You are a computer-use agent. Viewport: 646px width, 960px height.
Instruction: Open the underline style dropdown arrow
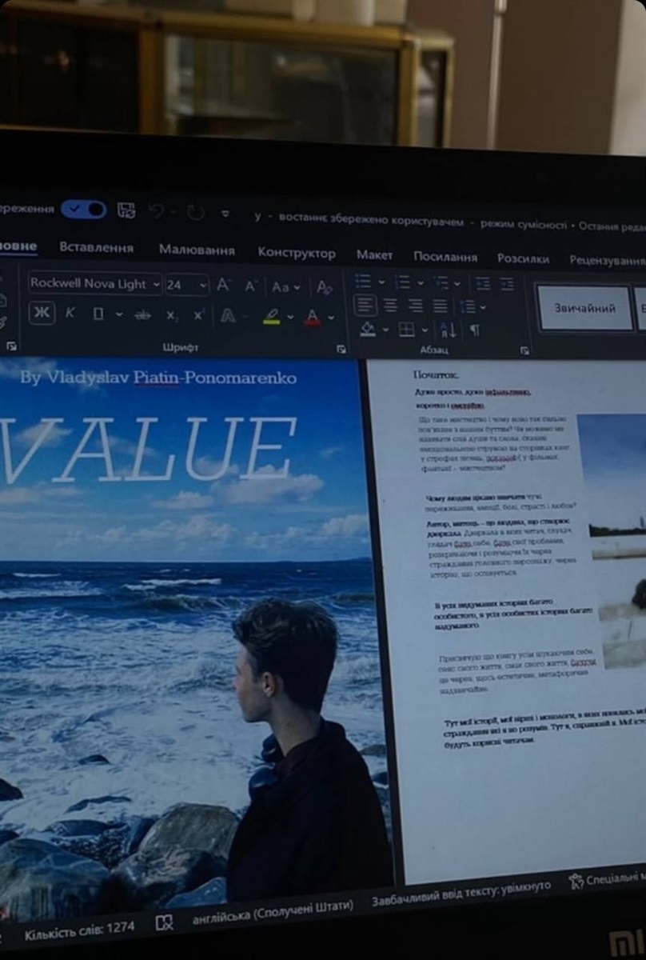click(x=118, y=315)
